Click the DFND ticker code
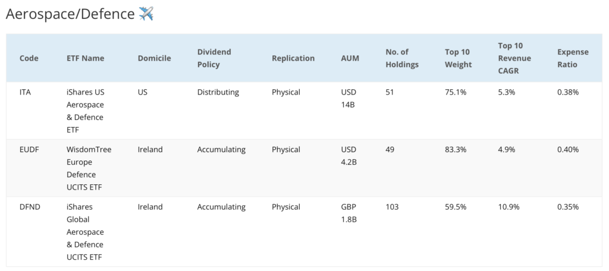 (x=30, y=207)
